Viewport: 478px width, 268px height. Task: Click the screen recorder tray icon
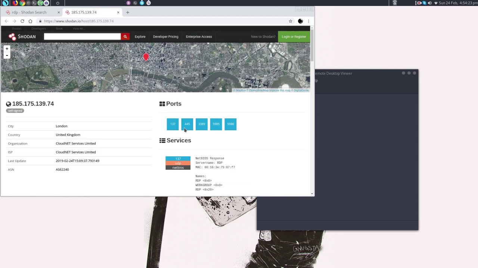coord(419,3)
